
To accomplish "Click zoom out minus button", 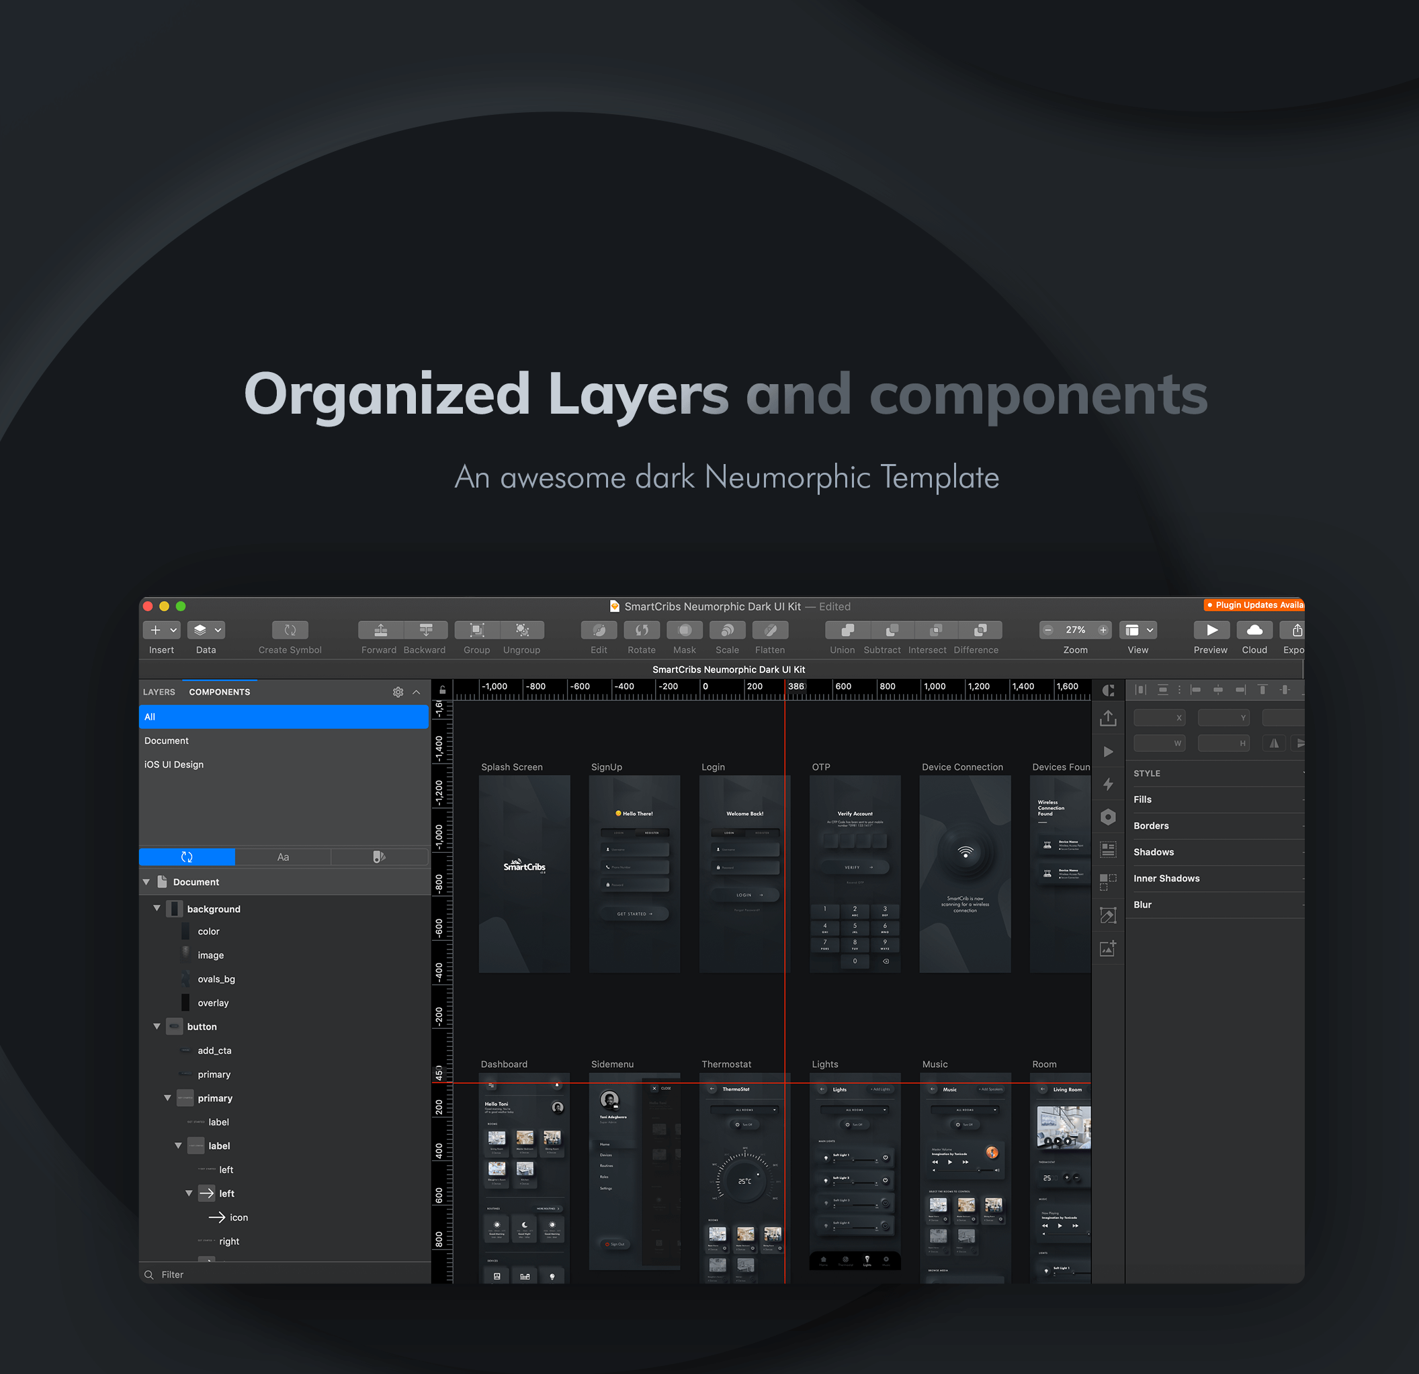I will pos(1047,630).
